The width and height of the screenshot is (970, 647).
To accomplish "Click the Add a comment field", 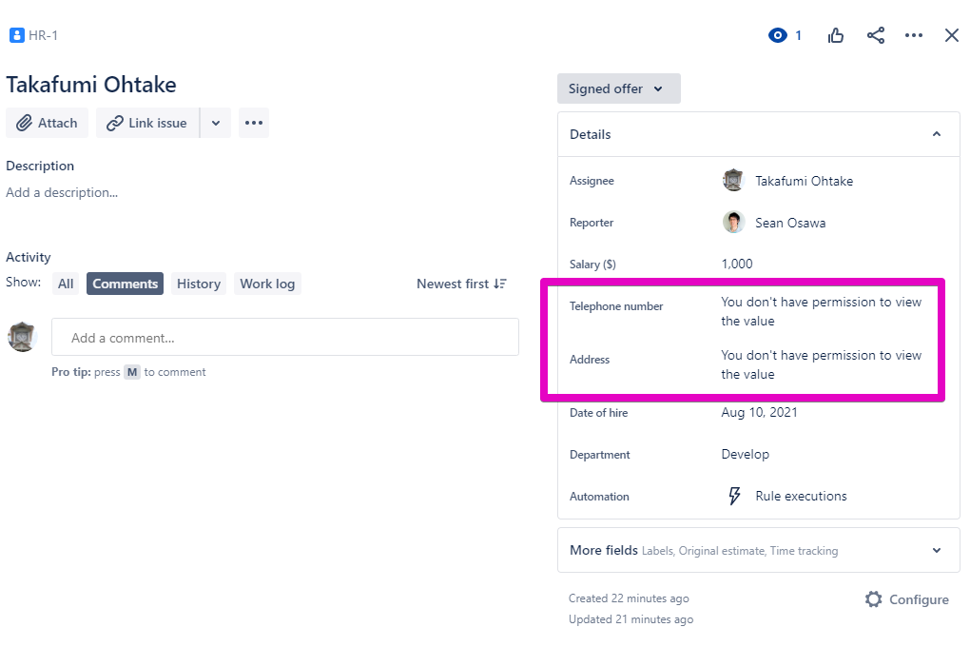I will point(284,338).
